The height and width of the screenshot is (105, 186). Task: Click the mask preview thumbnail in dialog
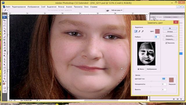pos(146,54)
